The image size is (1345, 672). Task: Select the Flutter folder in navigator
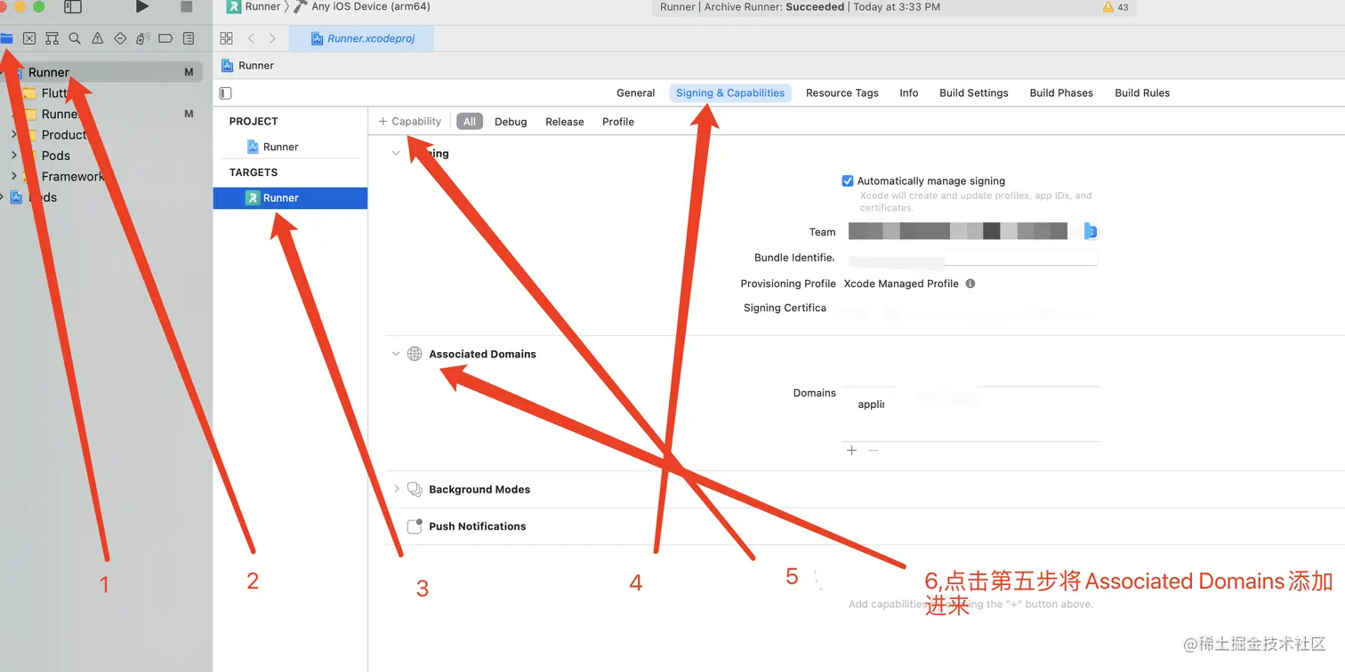(x=55, y=92)
